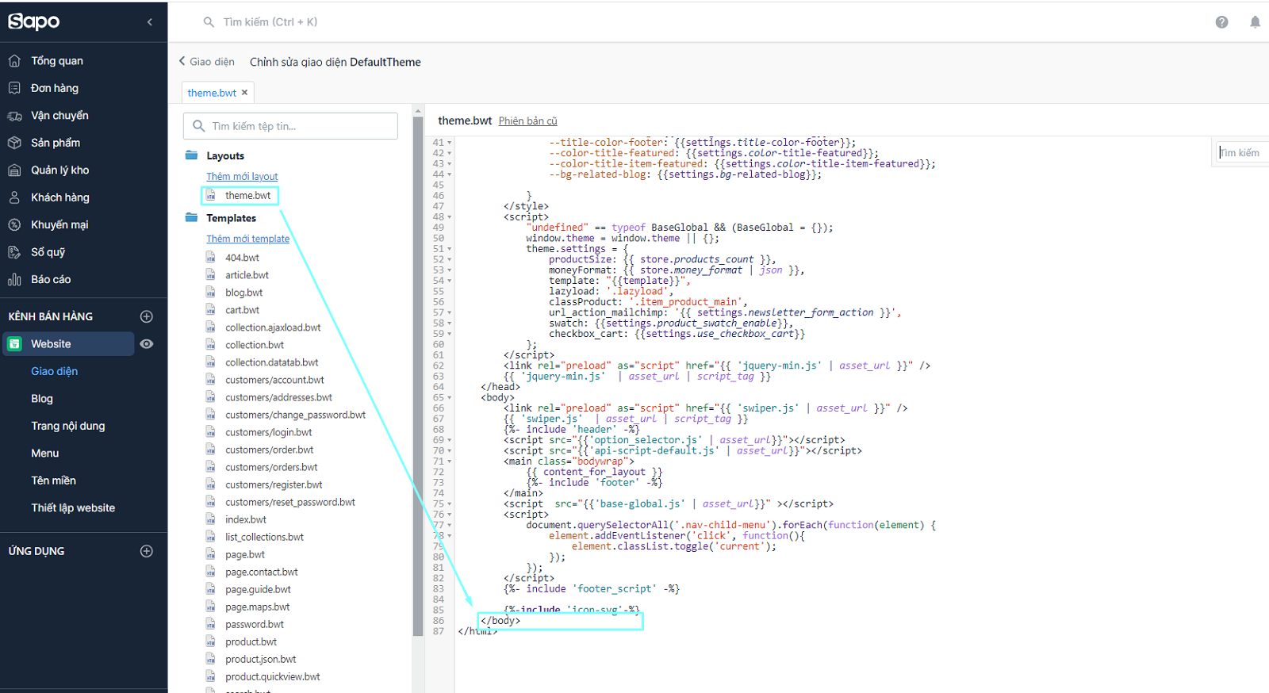
Task: Collapse the Templates folder
Action: click(x=191, y=218)
